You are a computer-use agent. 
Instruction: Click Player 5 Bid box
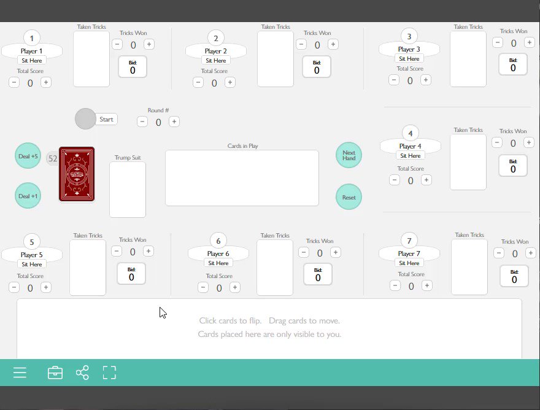pyautogui.click(x=131, y=274)
